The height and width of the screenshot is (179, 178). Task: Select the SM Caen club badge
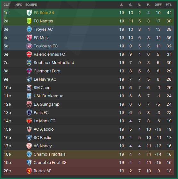(x=29, y=88)
